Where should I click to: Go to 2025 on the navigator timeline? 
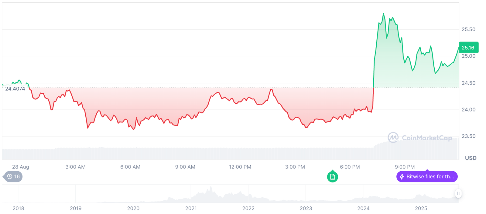421,208
